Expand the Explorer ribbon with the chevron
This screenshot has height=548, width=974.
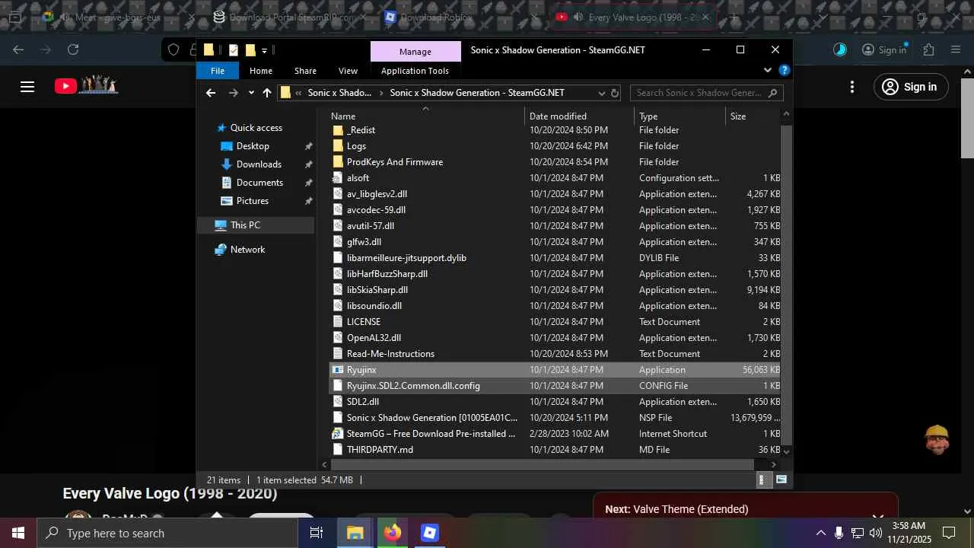(767, 71)
